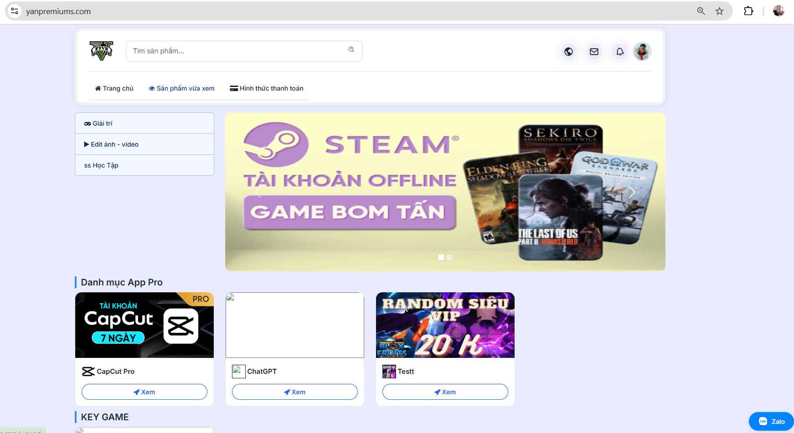Focus the Tìm sản phẩm search field

pyautogui.click(x=244, y=51)
